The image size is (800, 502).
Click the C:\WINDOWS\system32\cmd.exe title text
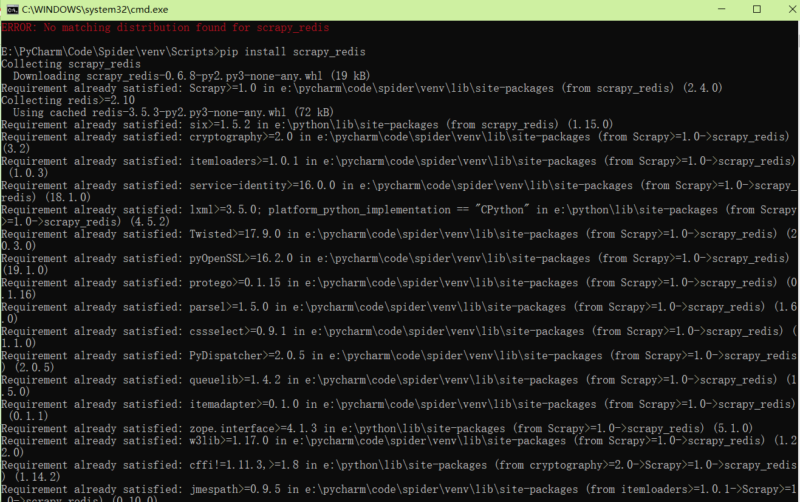pyautogui.click(x=95, y=10)
